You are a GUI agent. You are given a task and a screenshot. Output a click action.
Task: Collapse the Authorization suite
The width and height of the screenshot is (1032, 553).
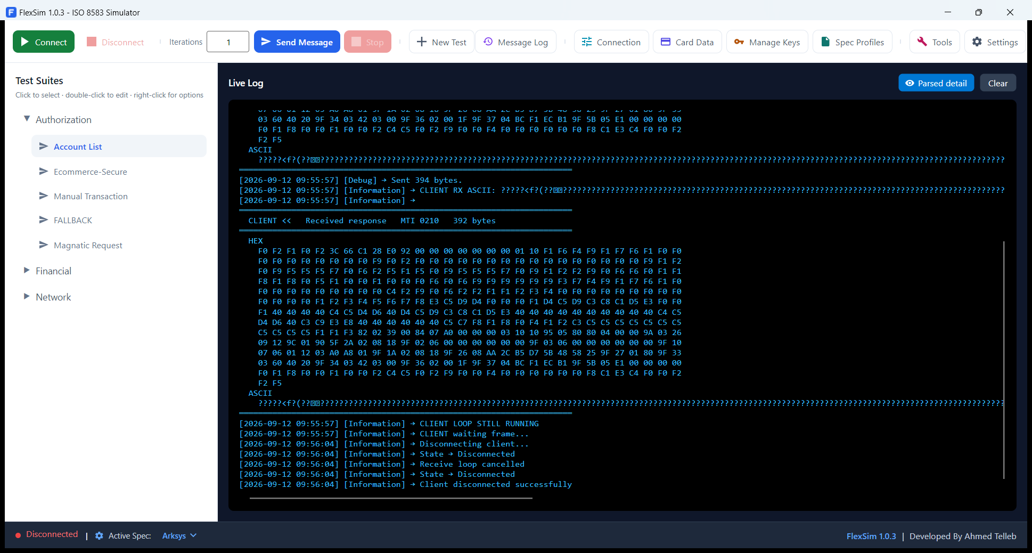point(27,119)
